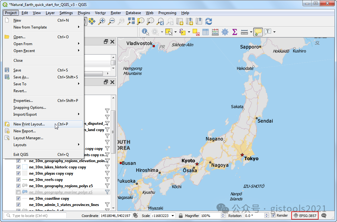Open the Layout Manager menu entry

pos(43,138)
